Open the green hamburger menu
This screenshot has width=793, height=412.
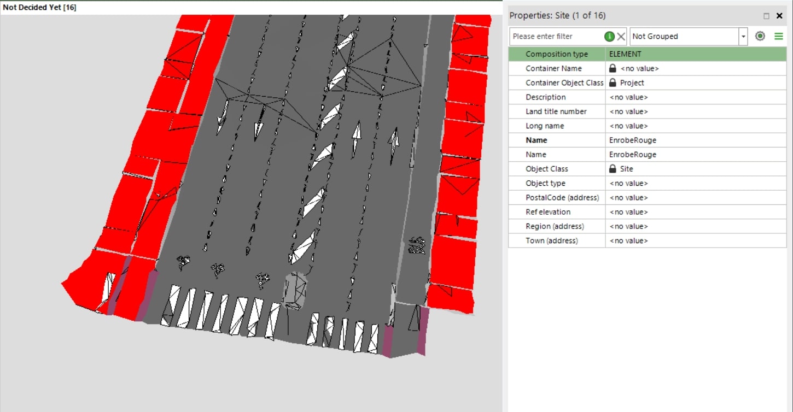tap(779, 36)
